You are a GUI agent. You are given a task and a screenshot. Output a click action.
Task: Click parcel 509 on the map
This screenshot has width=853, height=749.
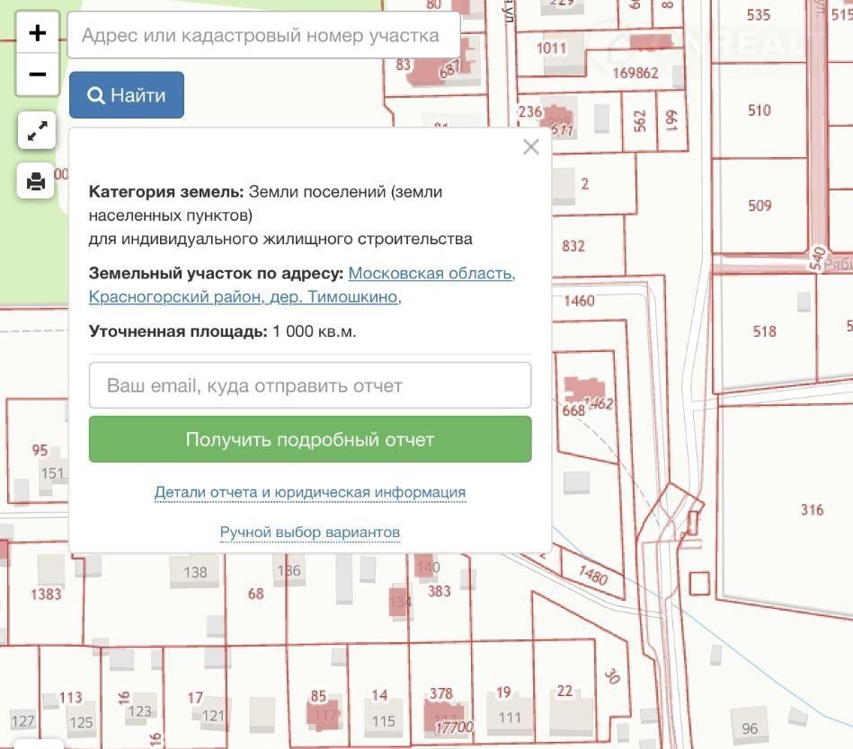pyautogui.click(x=760, y=206)
